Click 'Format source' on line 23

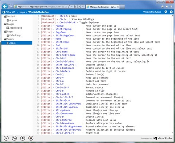point(94,88)
